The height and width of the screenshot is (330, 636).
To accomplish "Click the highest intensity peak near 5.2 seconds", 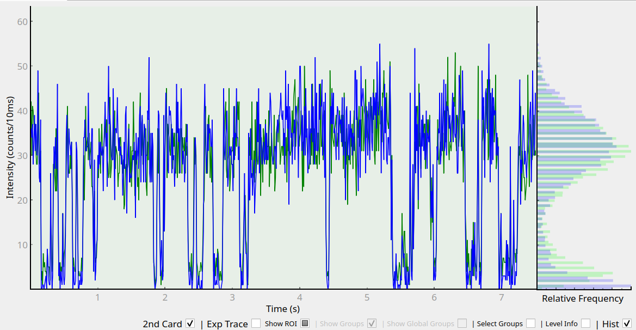I will [x=380, y=45].
